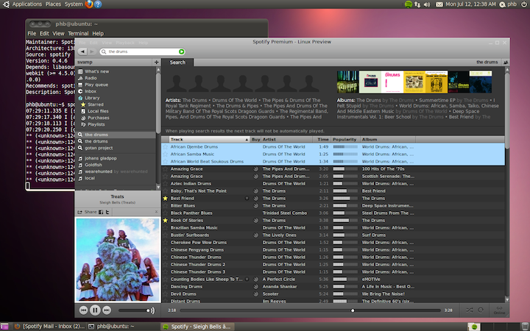Sort by the Album column header
Image resolution: width=530 pixels, height=331 pixels.
388,139
